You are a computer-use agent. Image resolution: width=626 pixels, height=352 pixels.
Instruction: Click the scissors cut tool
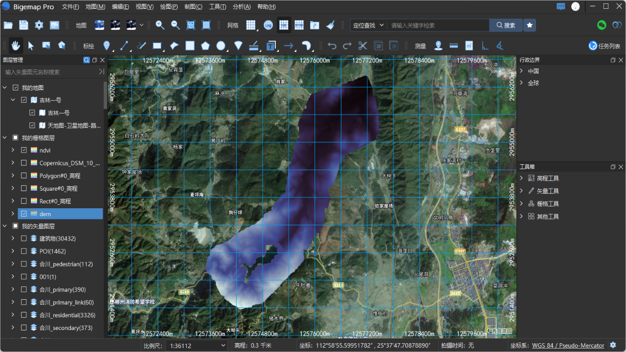pos(362,45)
